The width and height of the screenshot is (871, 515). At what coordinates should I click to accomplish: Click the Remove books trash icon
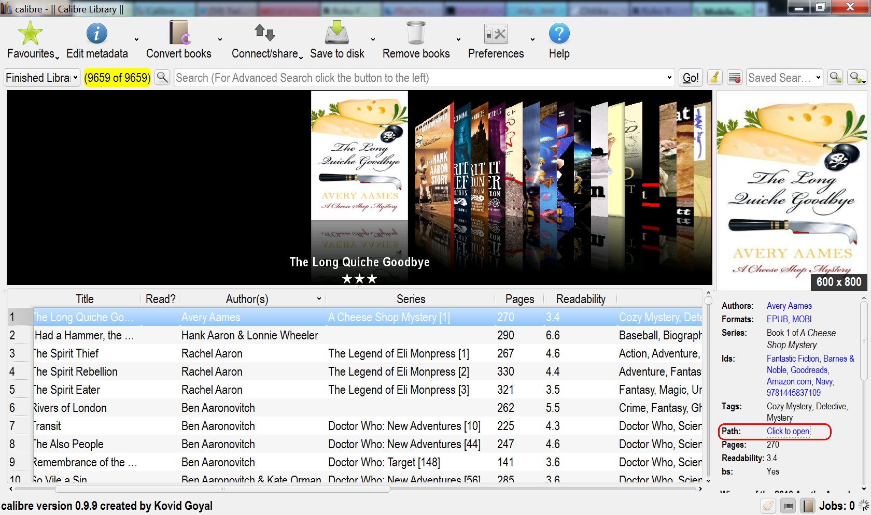pos(416,33)
